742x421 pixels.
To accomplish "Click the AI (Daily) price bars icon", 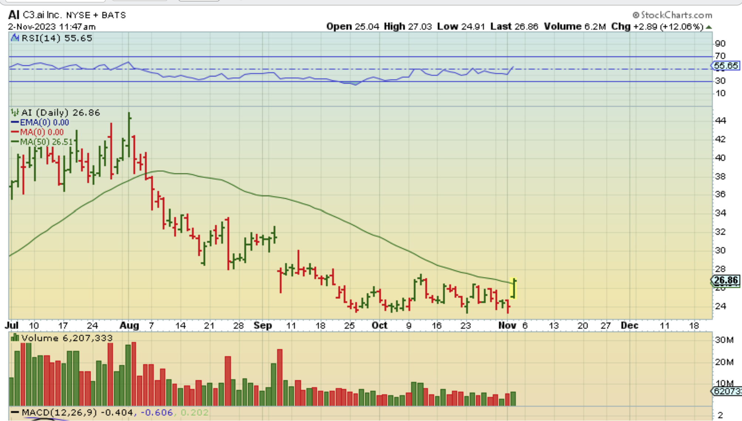I will point(15,112).
